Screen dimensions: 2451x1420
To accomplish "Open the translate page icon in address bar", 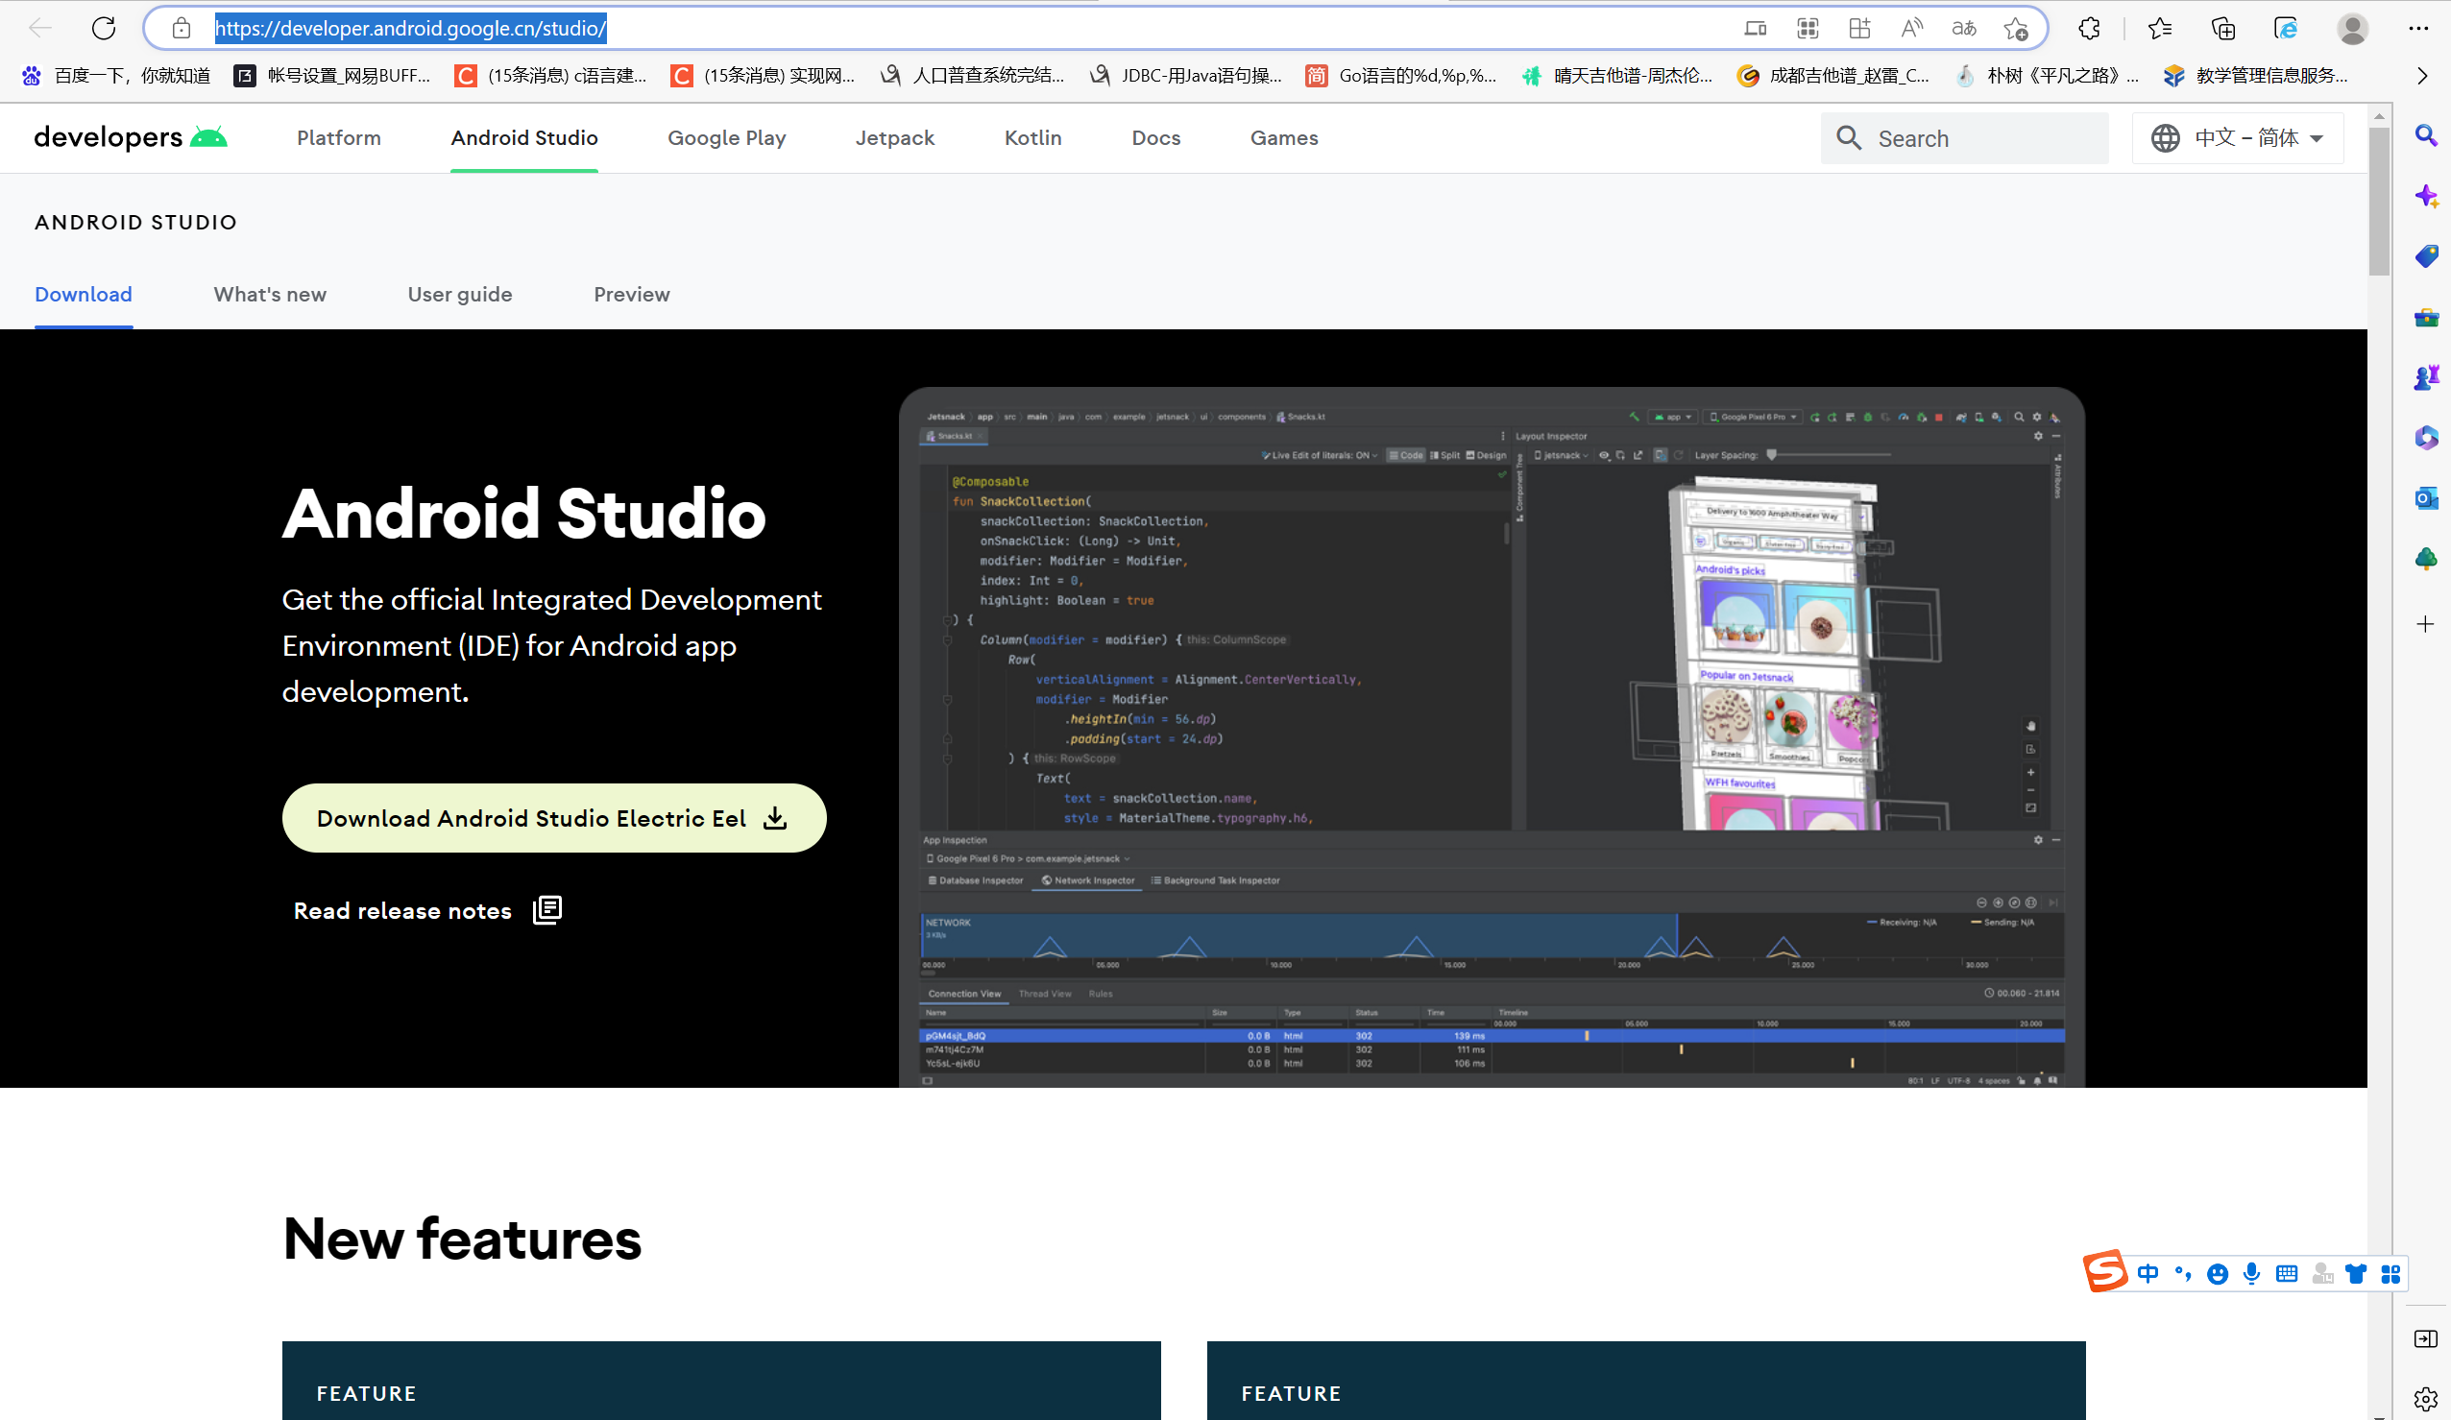I will click(1964, 28).
